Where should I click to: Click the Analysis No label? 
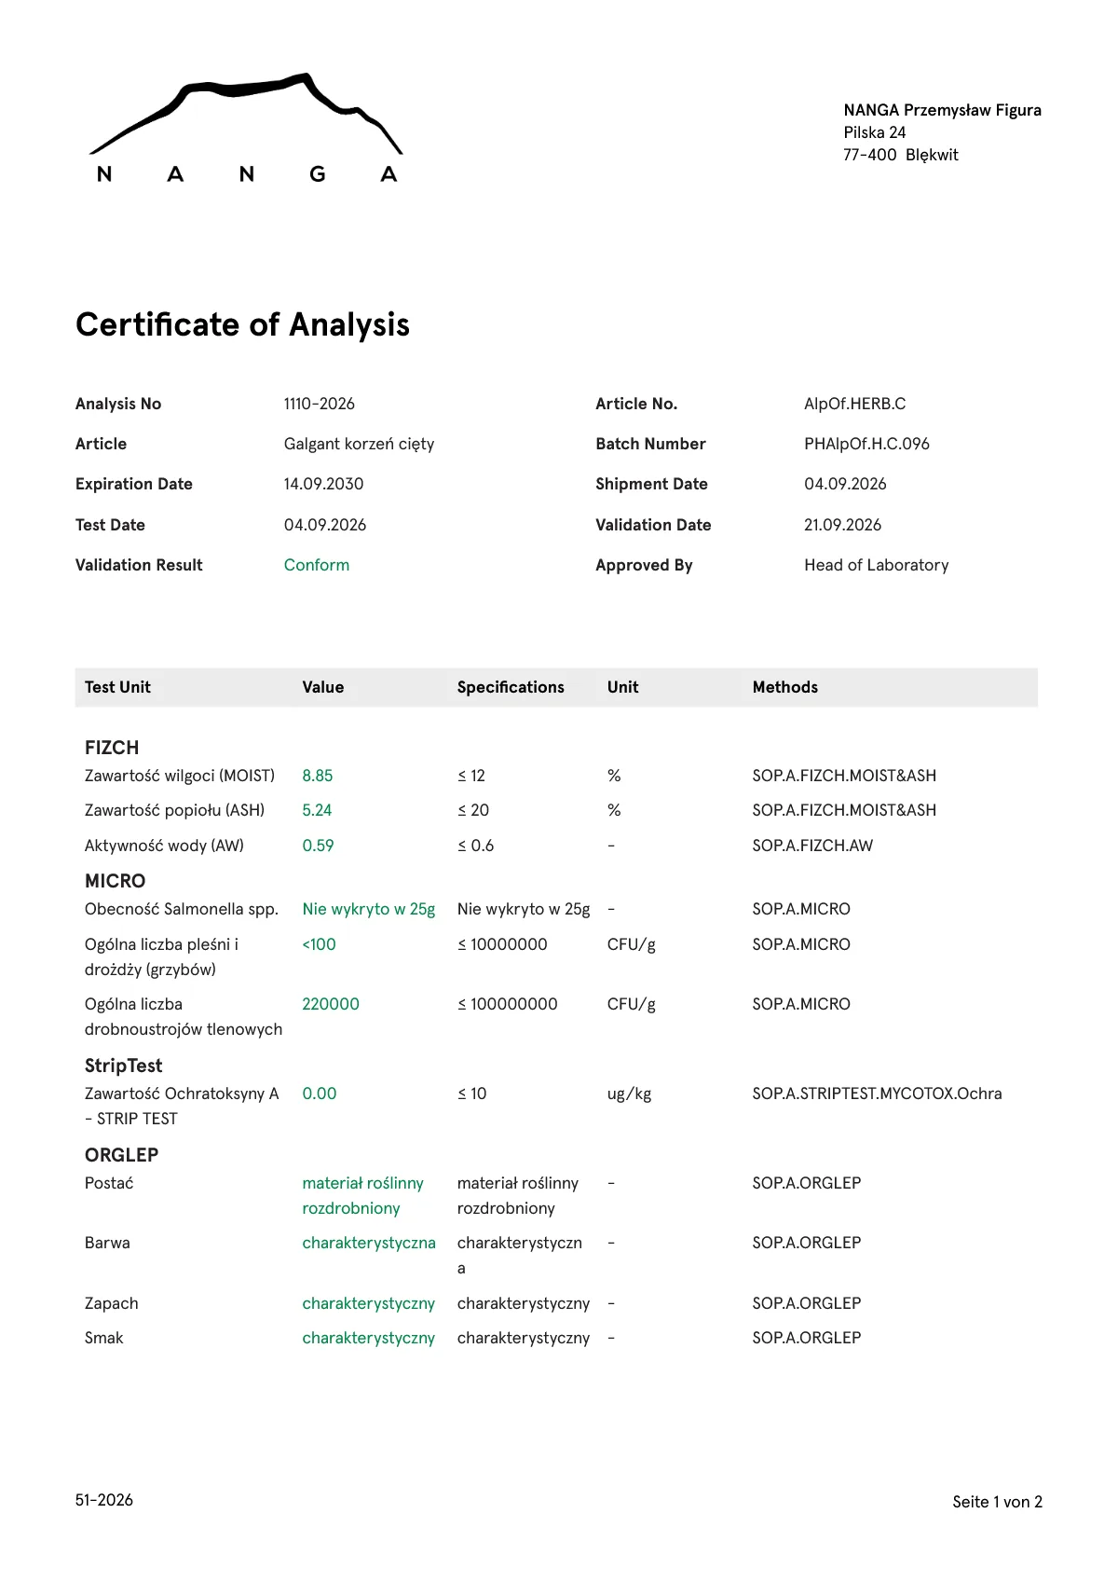tap(118, 404)
